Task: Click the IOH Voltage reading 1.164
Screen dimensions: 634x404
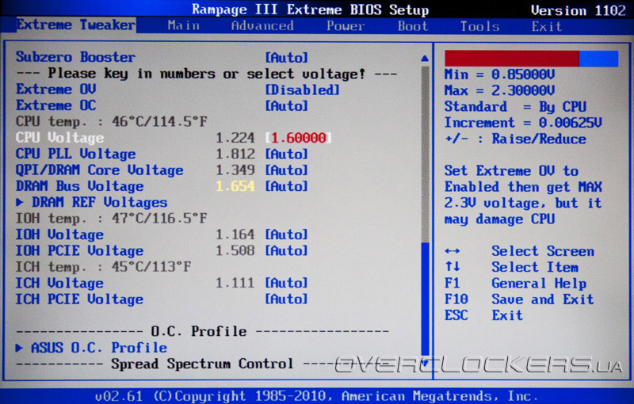Action: point(235,234)
